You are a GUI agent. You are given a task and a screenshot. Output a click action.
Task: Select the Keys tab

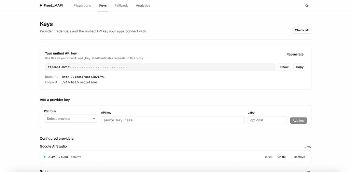coord(103,5)
